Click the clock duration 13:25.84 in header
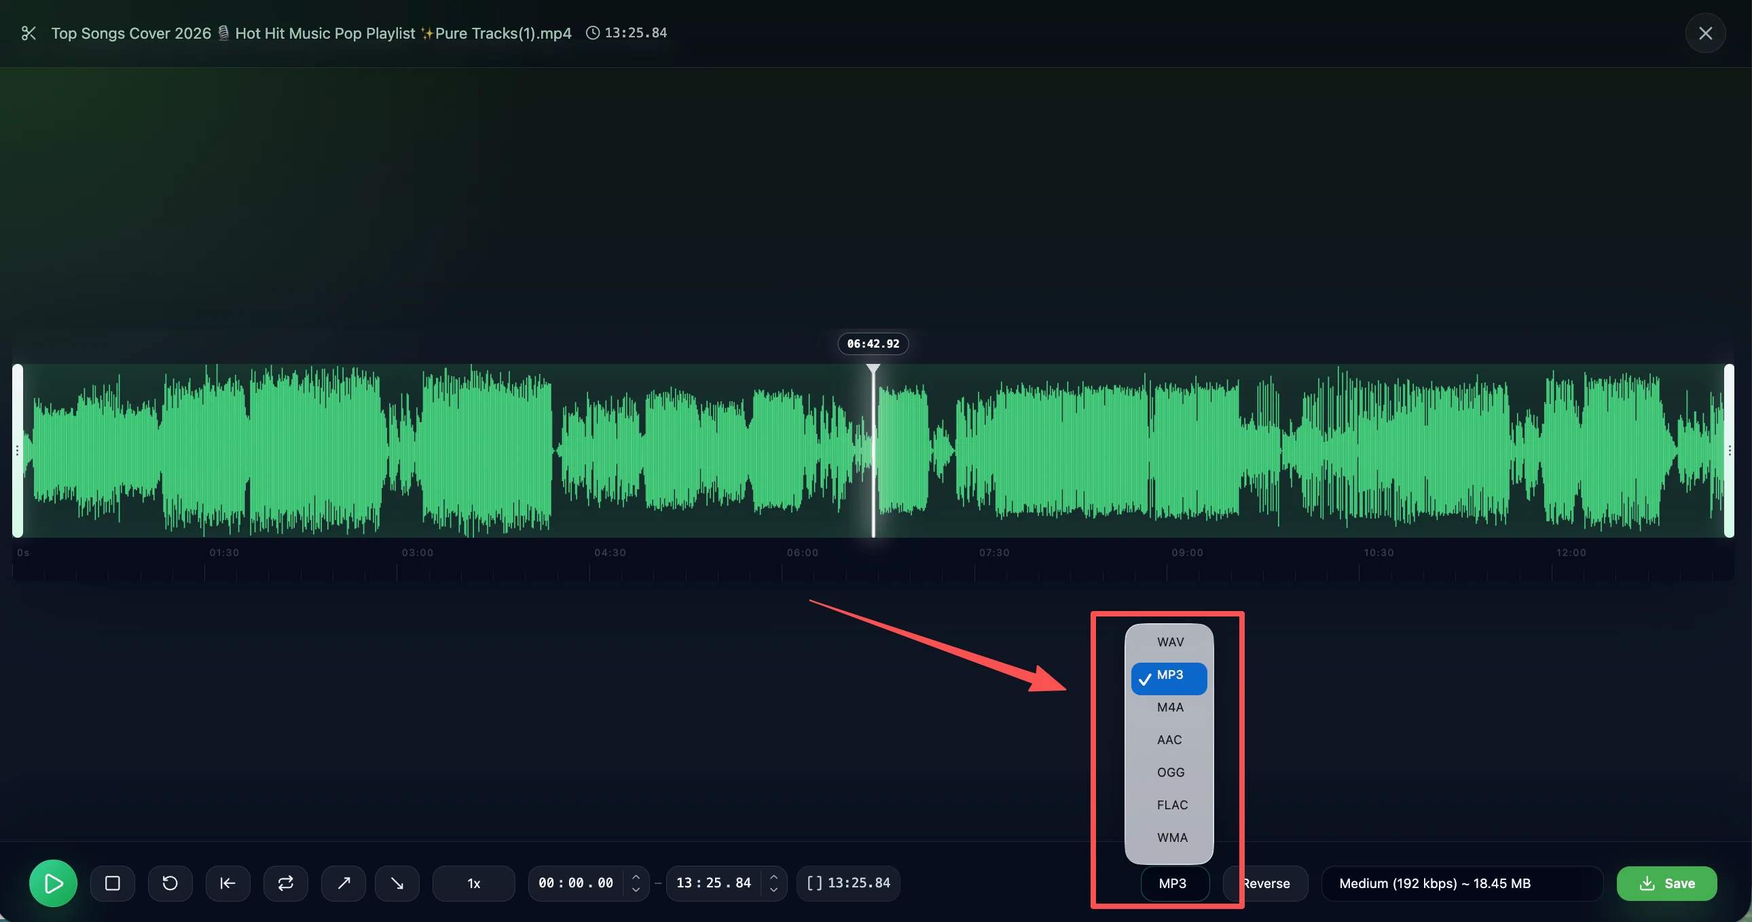 click(626, 33)
